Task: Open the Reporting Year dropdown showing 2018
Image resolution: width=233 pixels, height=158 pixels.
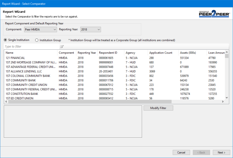Action: click(x=91, y=29)
